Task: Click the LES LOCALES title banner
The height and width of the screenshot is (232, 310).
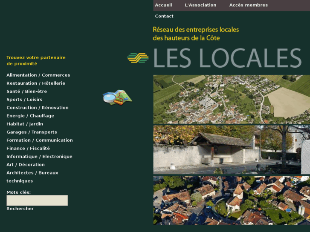Action: point(227,58)
